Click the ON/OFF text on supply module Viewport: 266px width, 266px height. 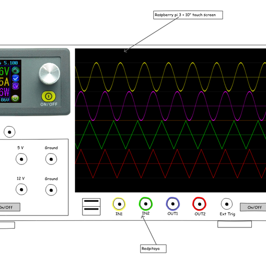point(49,104)
